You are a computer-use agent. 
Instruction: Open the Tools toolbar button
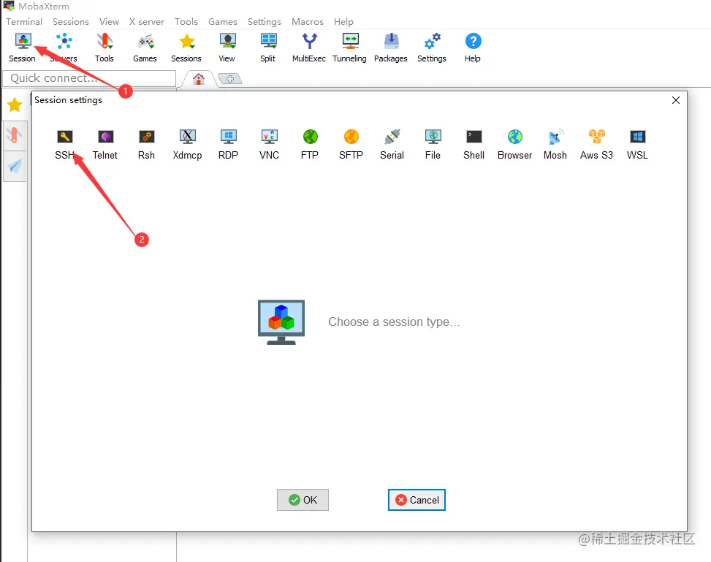(104, 48)
